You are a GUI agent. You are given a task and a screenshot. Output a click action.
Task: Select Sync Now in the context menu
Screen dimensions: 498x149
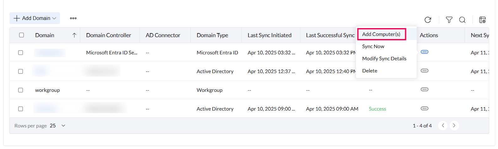coord(373,46)
